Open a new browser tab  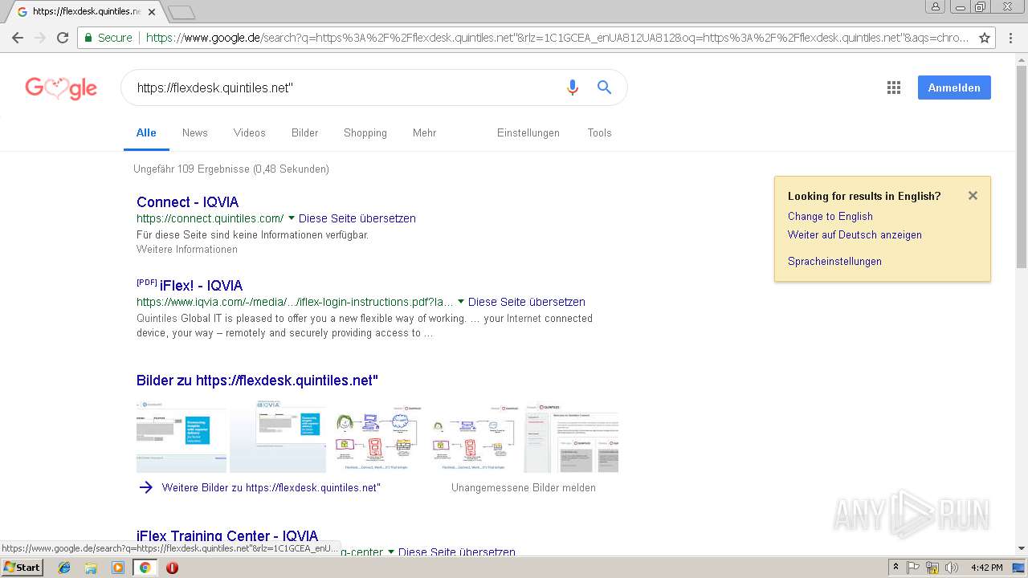(182, 12)
